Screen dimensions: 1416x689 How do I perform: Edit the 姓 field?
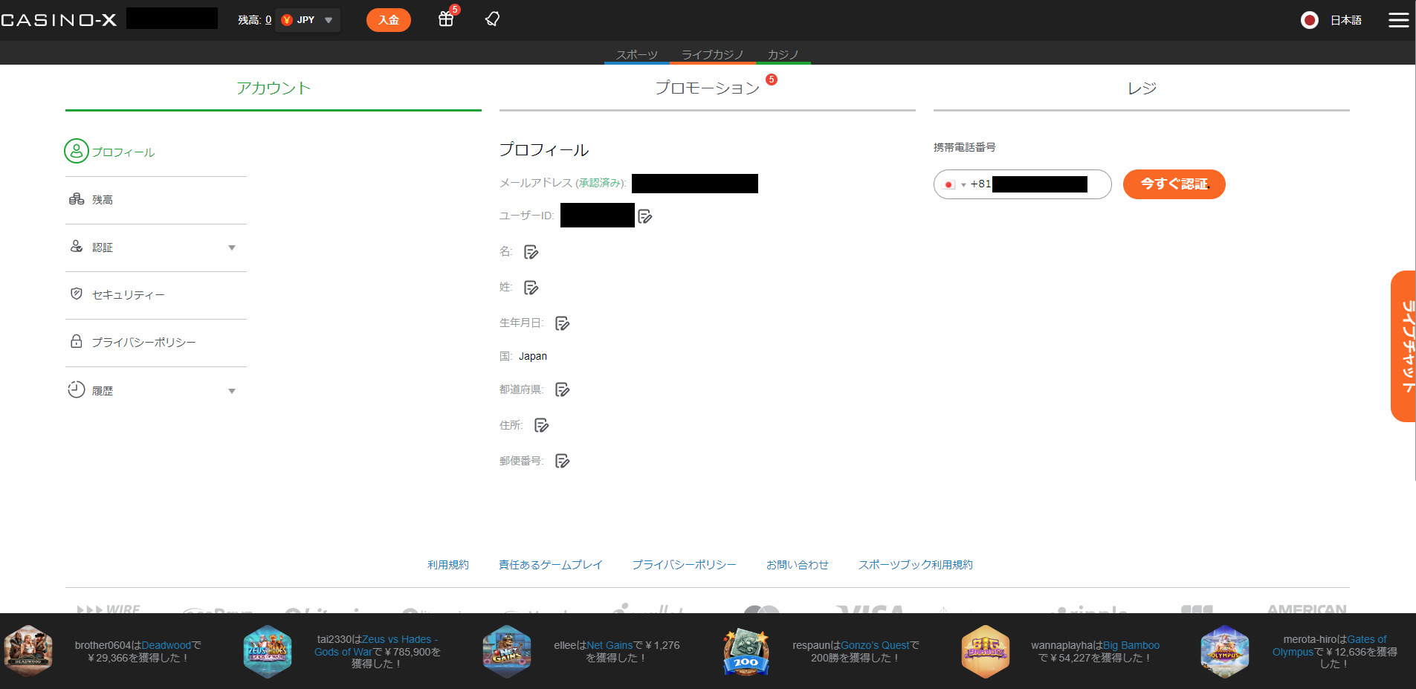pos(531,288)
